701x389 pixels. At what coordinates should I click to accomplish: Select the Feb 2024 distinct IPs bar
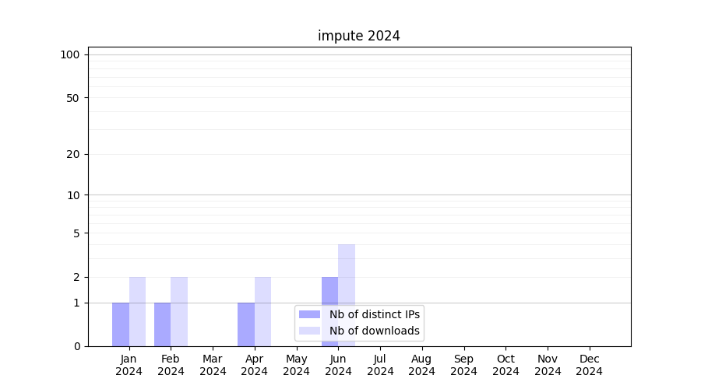pyautogui.click(x=162, y=324)
